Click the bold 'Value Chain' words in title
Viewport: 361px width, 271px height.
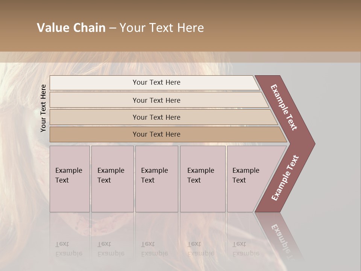(71, 27)
